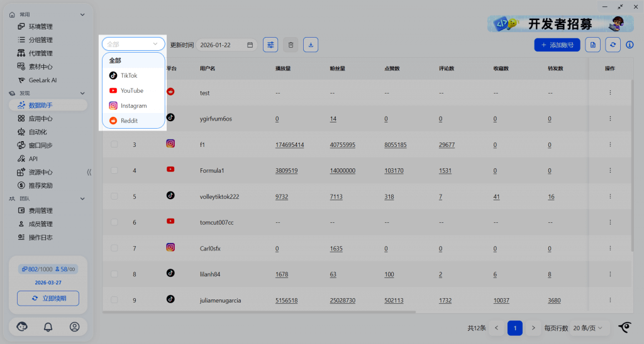Screen dimensions: 644x344
Task: Open the notification bell in sidebar
Action: tap(48, 326)
